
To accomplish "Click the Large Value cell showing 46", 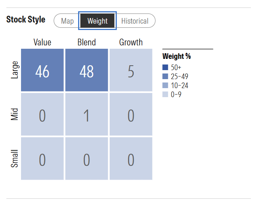I will (x=42, y=70).
